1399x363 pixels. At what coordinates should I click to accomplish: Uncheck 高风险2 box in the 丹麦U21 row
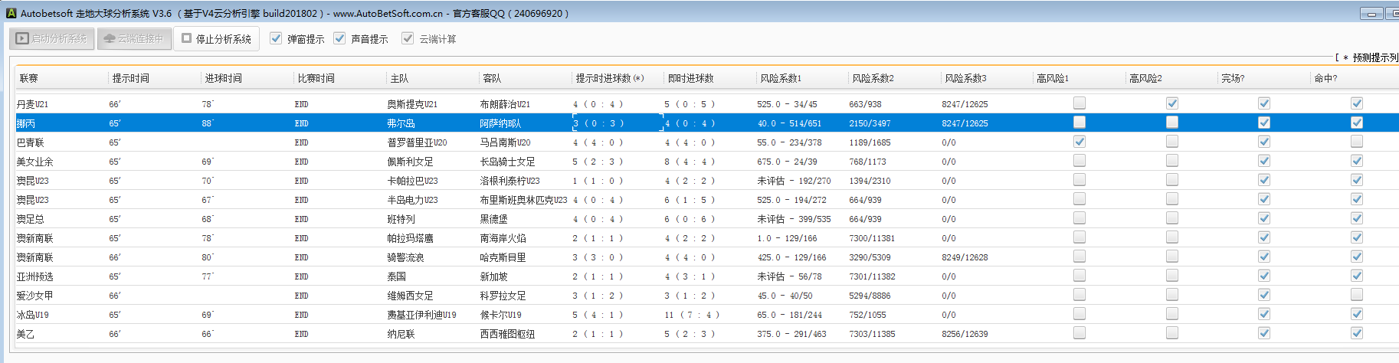(x=1171, y=103)
